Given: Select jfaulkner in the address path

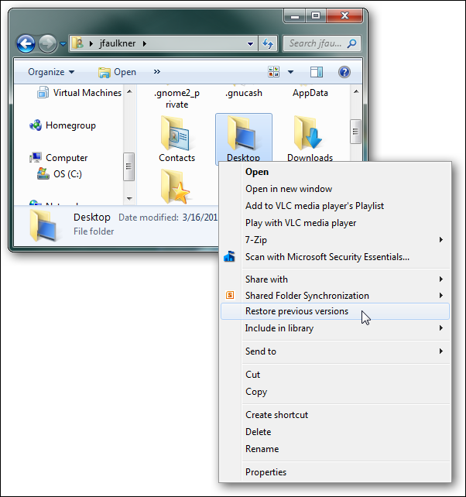Looking at the screenshot, I should [118, 43].
